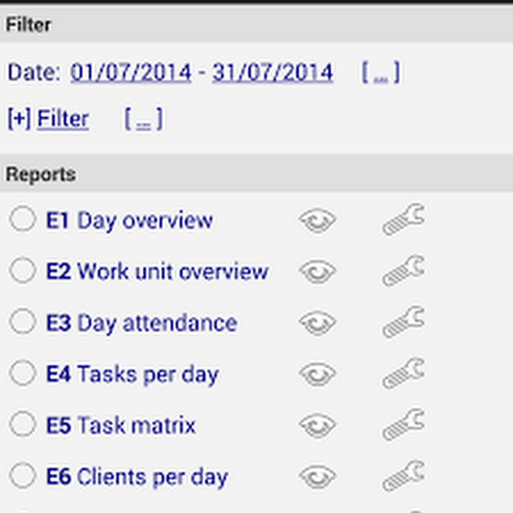Open wrench settings for E4 Tasks per day
The image size is (513, 513).
click(403, 374)
